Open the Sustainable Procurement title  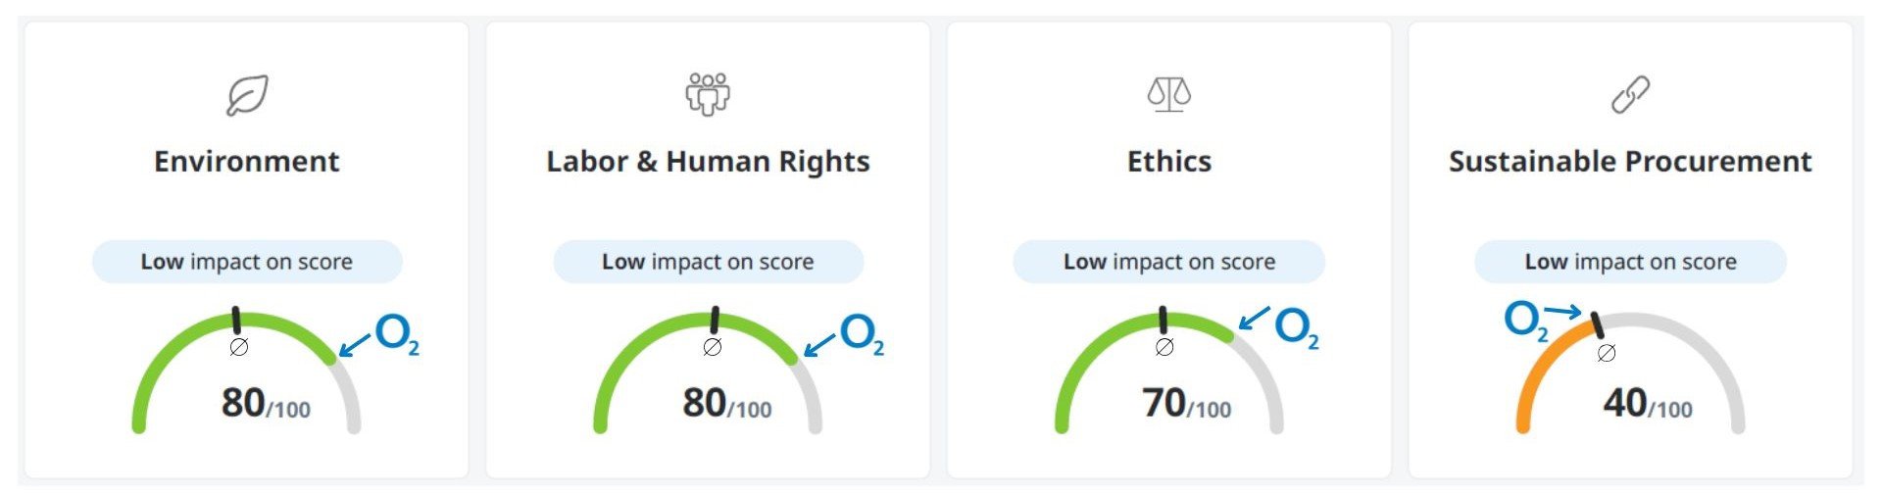tap(1630, 161)
